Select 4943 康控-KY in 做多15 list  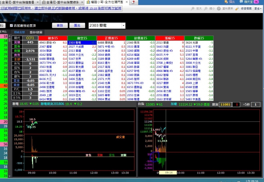(x=53, y=43)
